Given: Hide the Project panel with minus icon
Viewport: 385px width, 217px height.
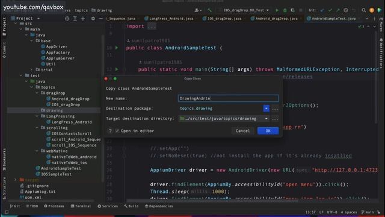Looking at the screenshot, I should coord(100,19).
